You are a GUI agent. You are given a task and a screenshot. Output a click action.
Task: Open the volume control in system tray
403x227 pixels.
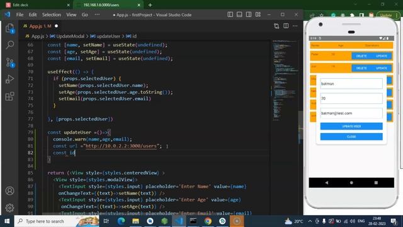353,221
